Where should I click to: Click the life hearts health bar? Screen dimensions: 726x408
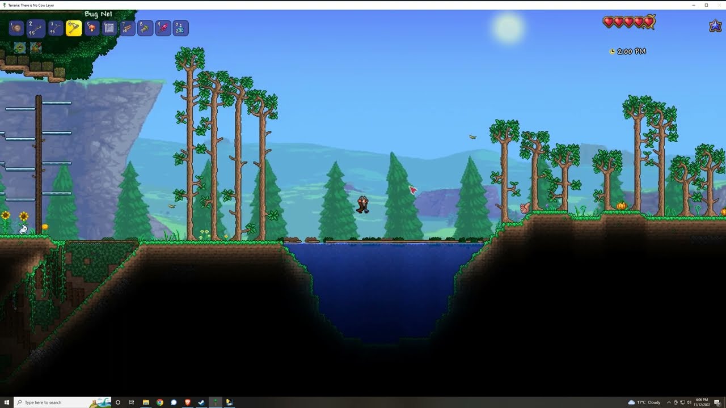click(x=629, y=22)
